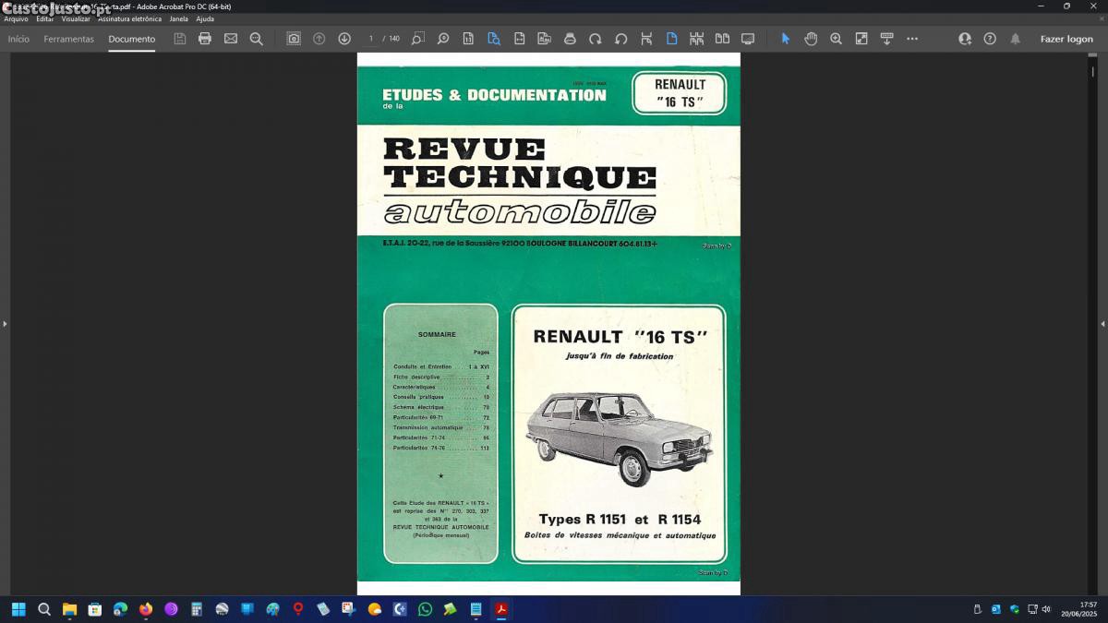
Task: Enable single page view mode
Action: pyautogui.click(x=671, y=39)
